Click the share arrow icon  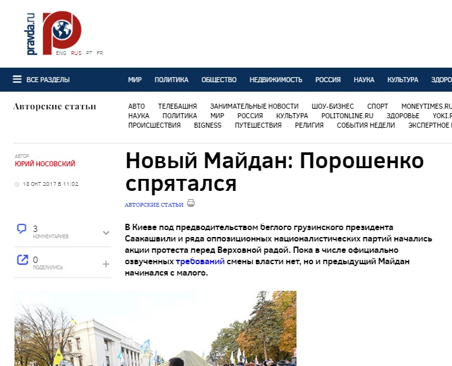(23, 260)
